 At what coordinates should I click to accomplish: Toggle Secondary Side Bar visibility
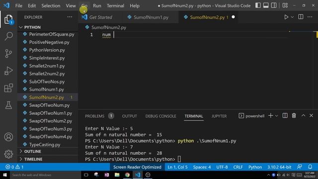tap(274, 5)
